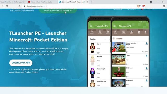This screenshot has width=167, height=94.
Task: Click the TLauncher PE smartphones launcher pill
Action: [x=58, y=11]
